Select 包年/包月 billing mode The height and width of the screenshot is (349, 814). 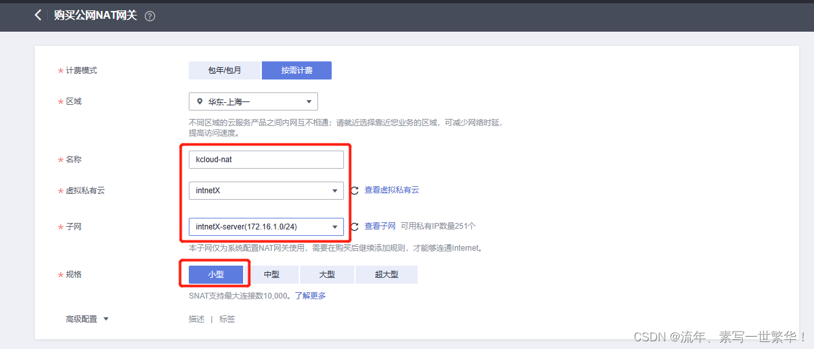(224, 70)
